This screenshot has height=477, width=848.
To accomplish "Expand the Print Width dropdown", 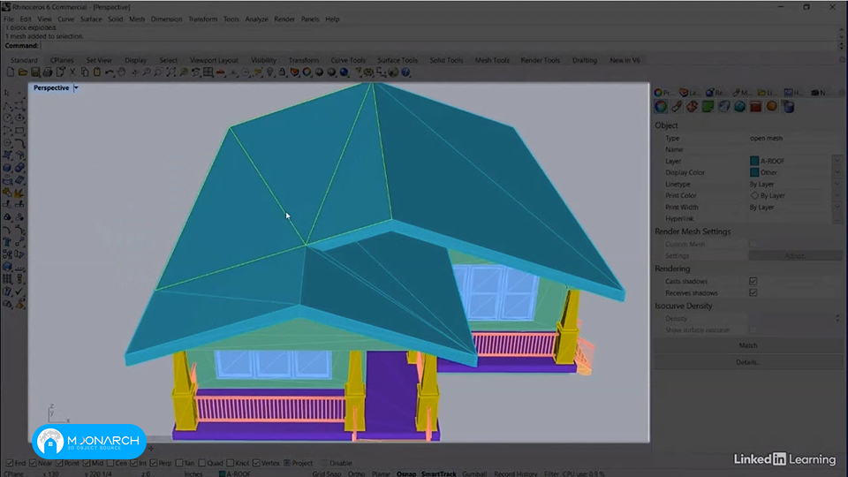I will [x=837, y=207].
